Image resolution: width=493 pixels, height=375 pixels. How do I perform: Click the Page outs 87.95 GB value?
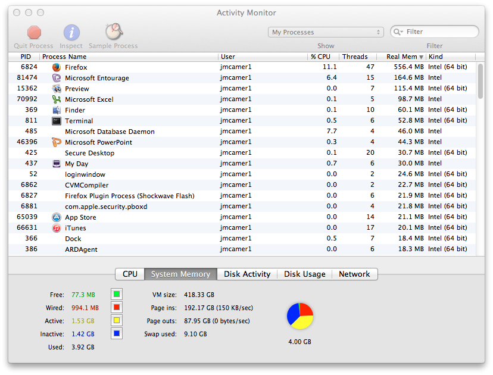(x=217, y=321)
